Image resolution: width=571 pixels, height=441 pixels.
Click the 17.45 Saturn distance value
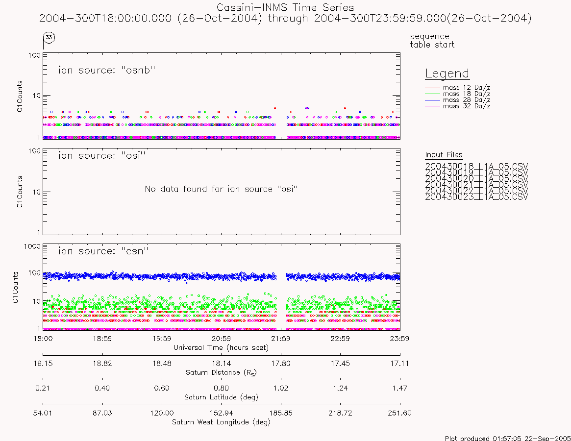pyautogui.click(x=340, y=364)
